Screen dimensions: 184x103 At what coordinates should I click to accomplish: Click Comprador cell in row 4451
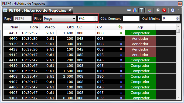tap(140, 33)
